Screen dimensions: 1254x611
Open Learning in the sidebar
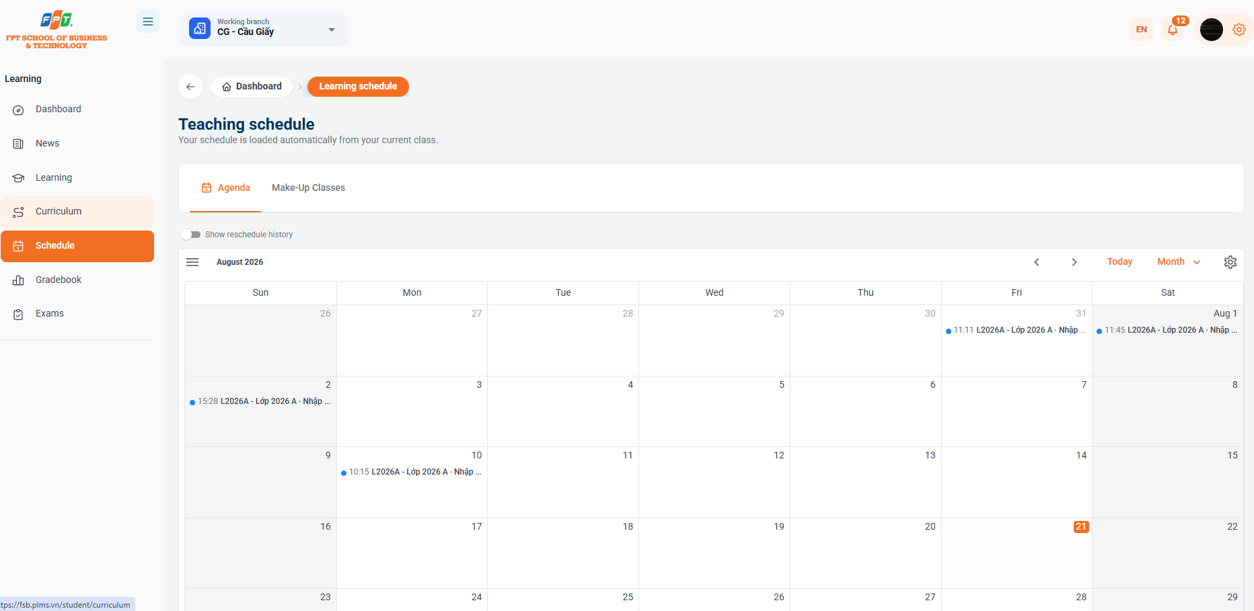point(77,178)
